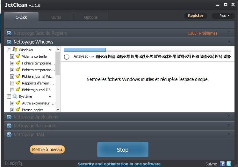Select the Presse-papier row text

(x=32, y=110)
